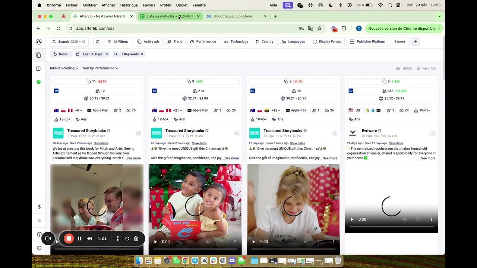Open the three-dot menu on Evriware card
Screen dimensions: 477x268
pyautogui.click(x=433, y=133)
